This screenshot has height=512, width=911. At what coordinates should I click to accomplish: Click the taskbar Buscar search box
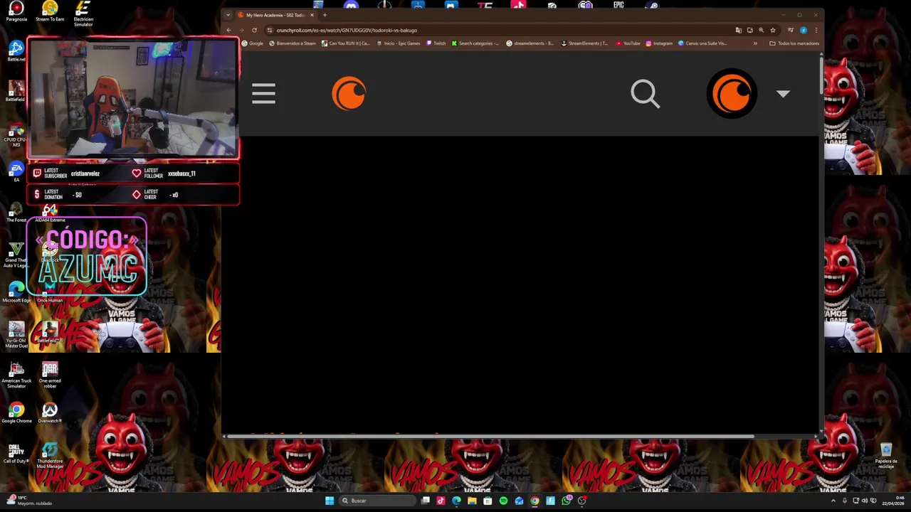click(377, 501)
